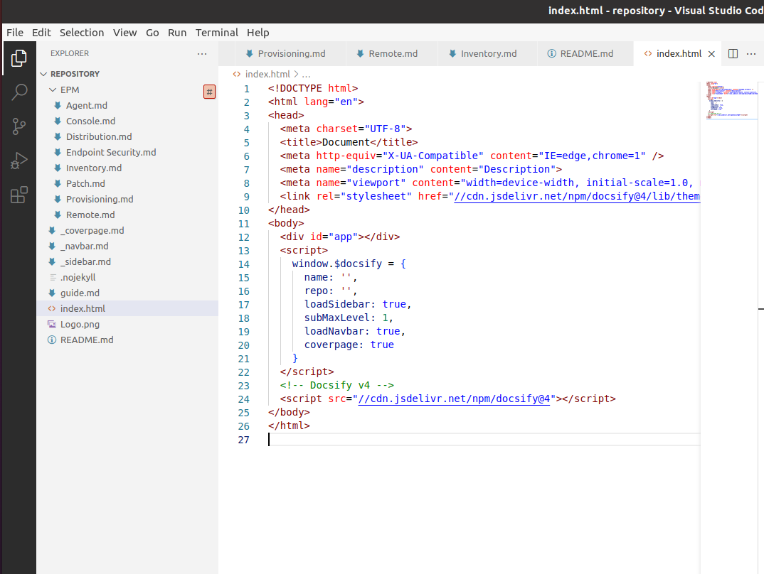Open the Selection menu
The height and width of the screenshot is (574, 764).
(82, 33)
